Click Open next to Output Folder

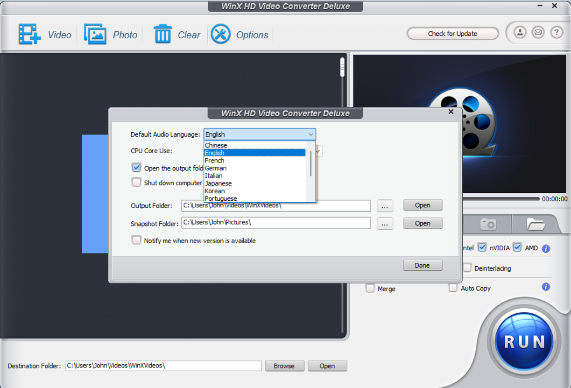tap(423, 205)
